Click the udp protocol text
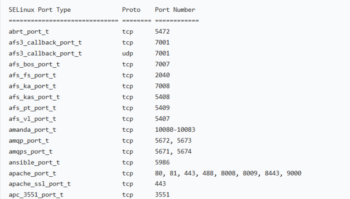350x199 pixels. pos(128,53)
